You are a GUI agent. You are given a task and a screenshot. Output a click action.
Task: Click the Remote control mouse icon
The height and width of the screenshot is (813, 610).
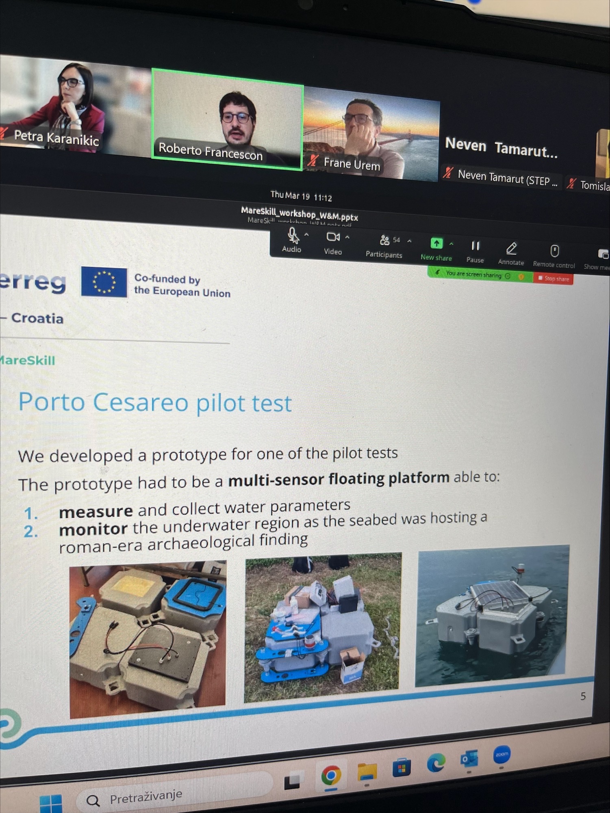click(554, 251)
